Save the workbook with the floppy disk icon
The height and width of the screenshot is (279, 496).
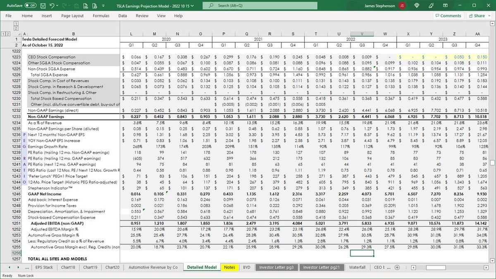(x=43, y=6)
